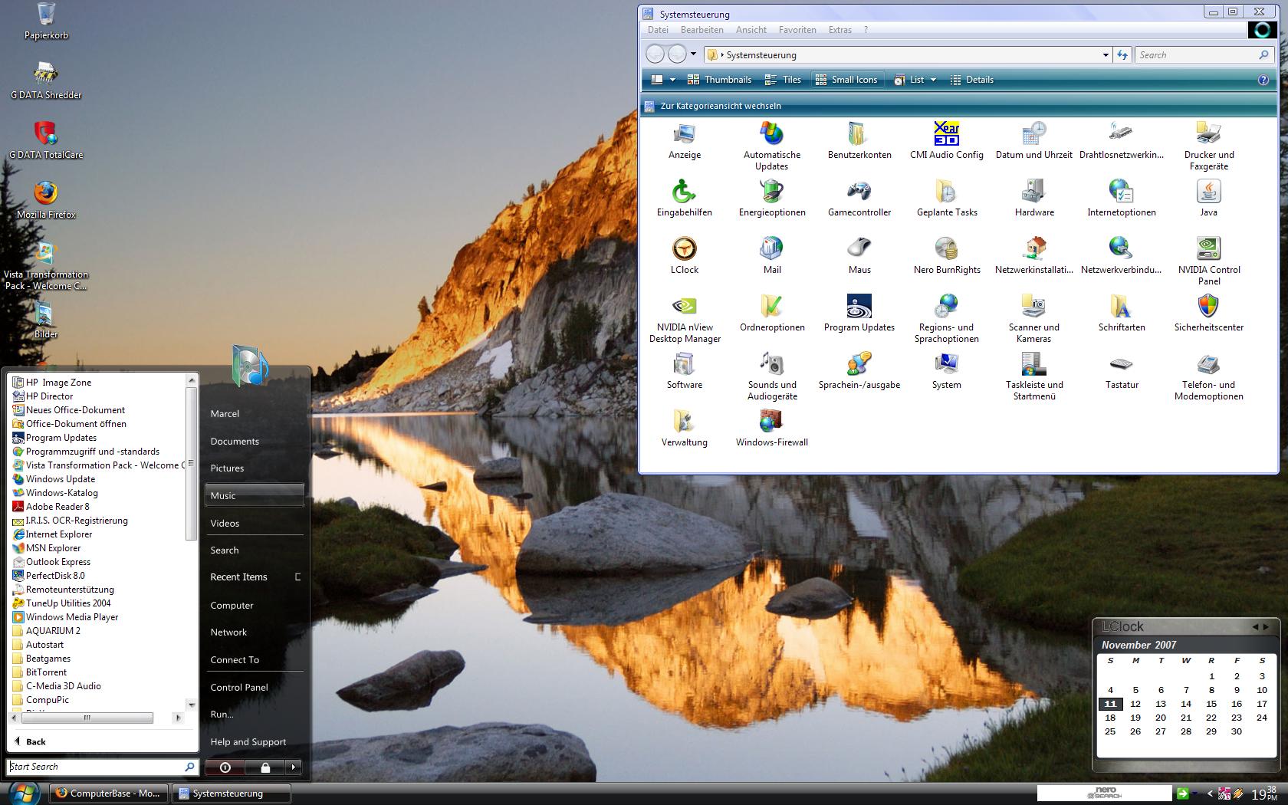This screenshot has height=805, width=1288.
Task: Click the Windows Start orb
Action: [x=23, y=793]
